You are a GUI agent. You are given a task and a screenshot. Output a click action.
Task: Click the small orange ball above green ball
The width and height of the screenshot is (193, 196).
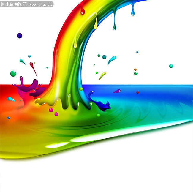coord(135,70)
